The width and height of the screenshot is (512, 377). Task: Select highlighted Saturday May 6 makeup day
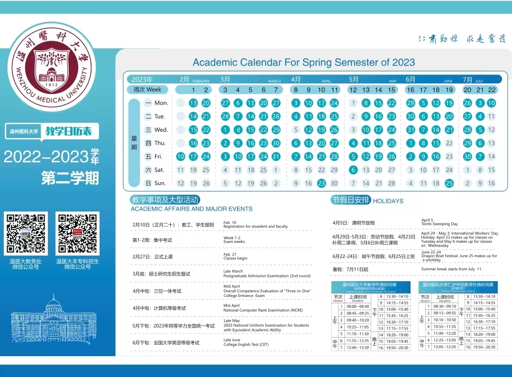coord(353,170)
